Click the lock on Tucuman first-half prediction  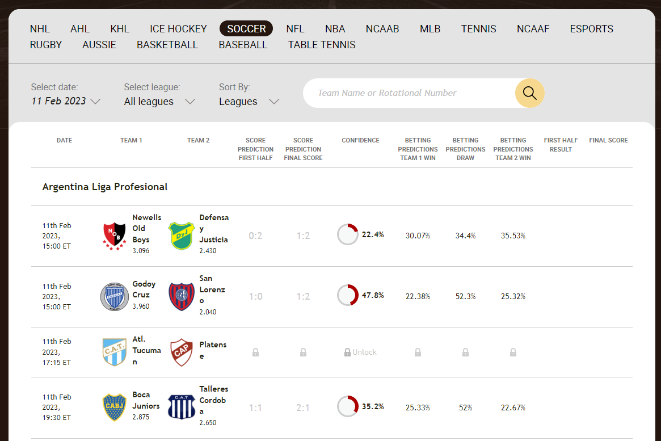click(x=255, y=352)
